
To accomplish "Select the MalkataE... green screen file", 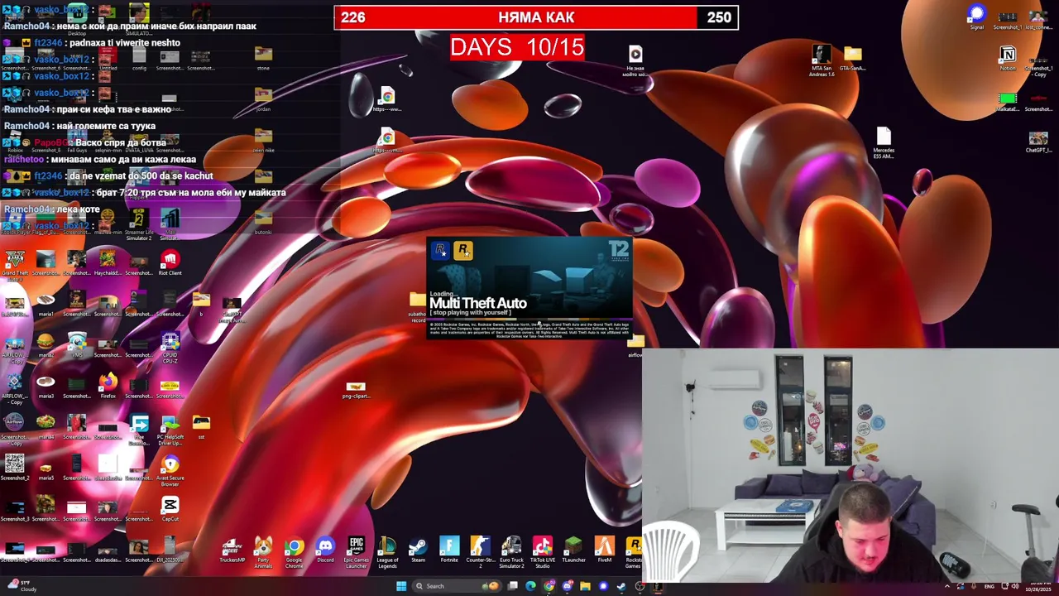I will coord(1008,102).
